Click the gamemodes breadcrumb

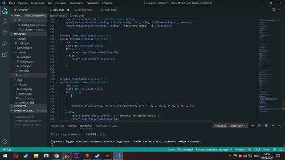(x=57, y=16)
